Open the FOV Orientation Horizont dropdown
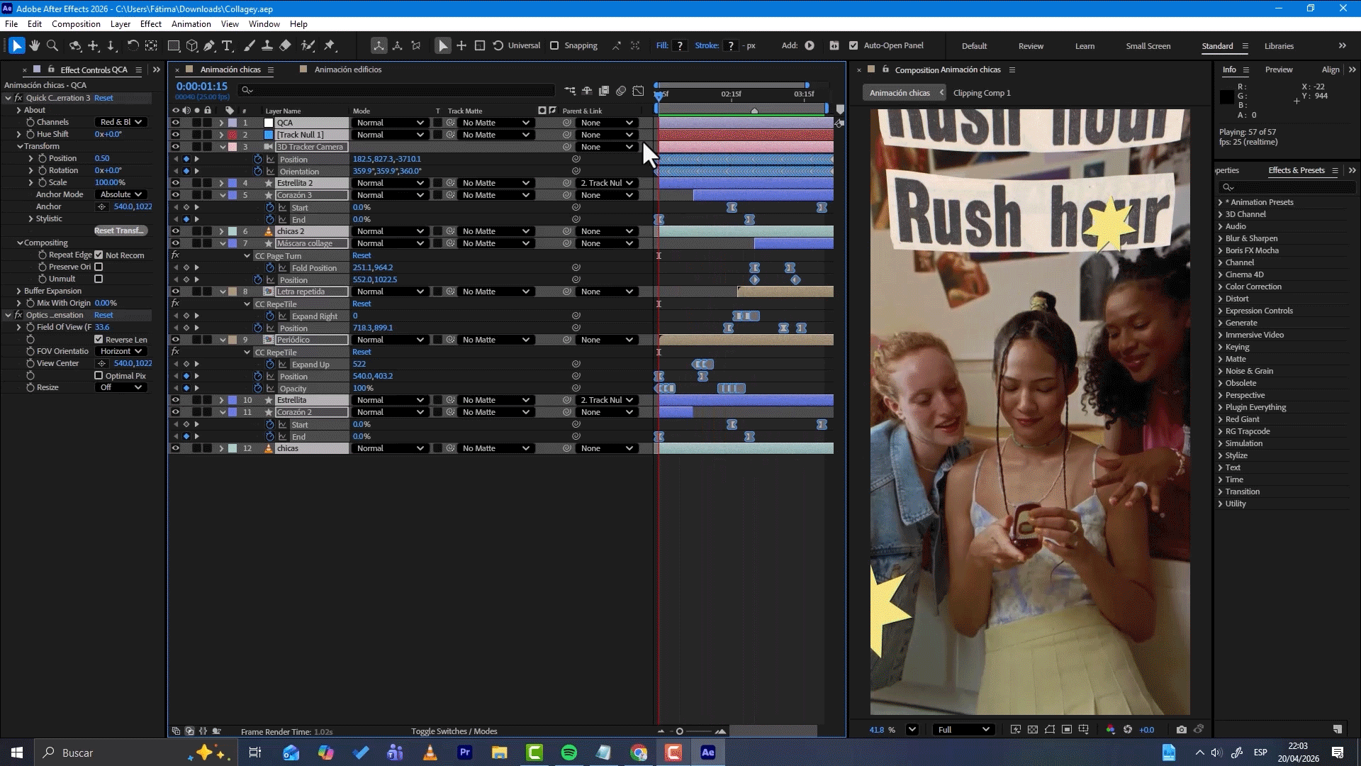 point(121,351)
